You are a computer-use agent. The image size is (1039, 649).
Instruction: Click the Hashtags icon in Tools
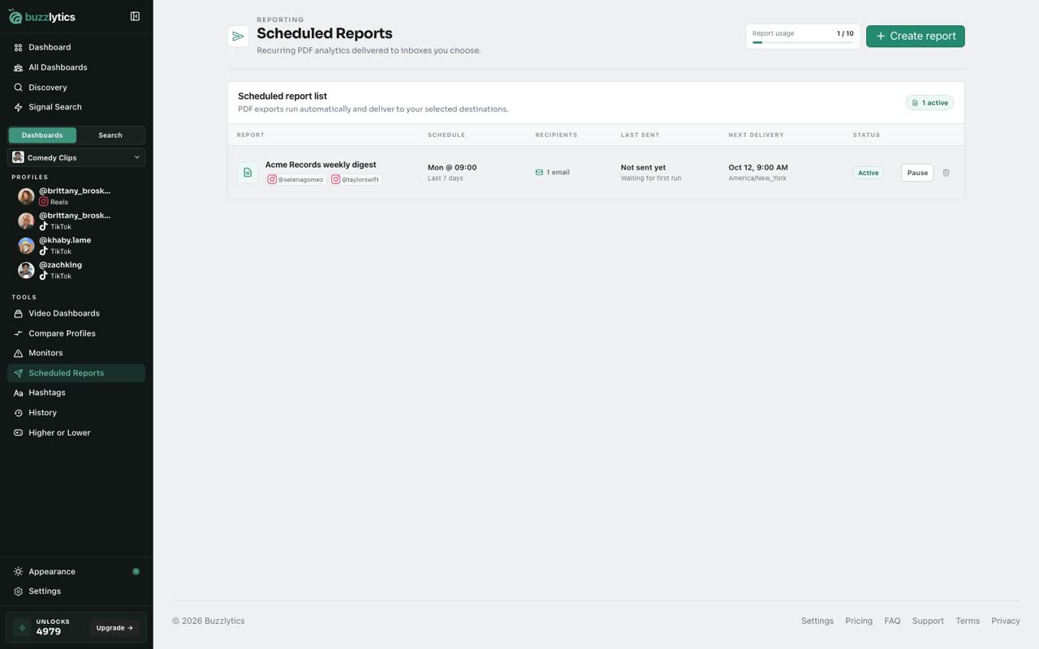click(x=18, y=393)
